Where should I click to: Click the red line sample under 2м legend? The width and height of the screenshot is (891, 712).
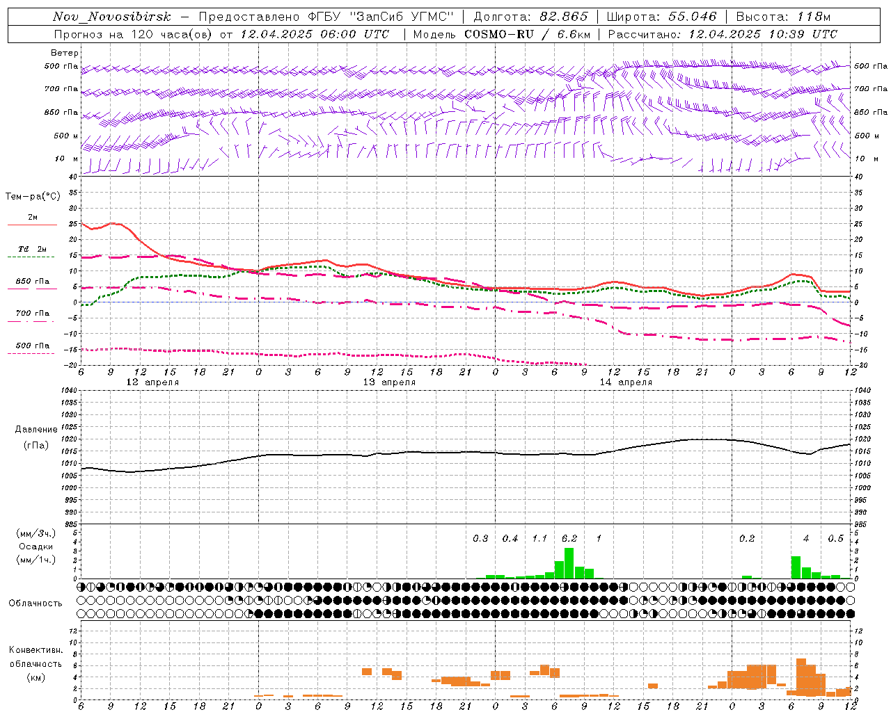32,225
